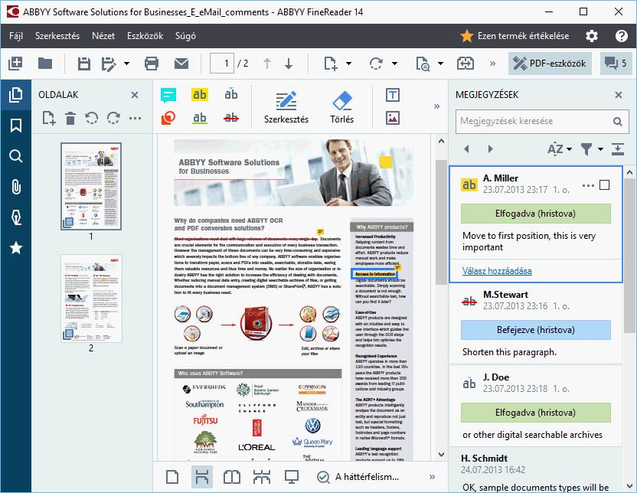The image size is (637, 493).
Task: Select the Insert text tool
Action: 230,94
